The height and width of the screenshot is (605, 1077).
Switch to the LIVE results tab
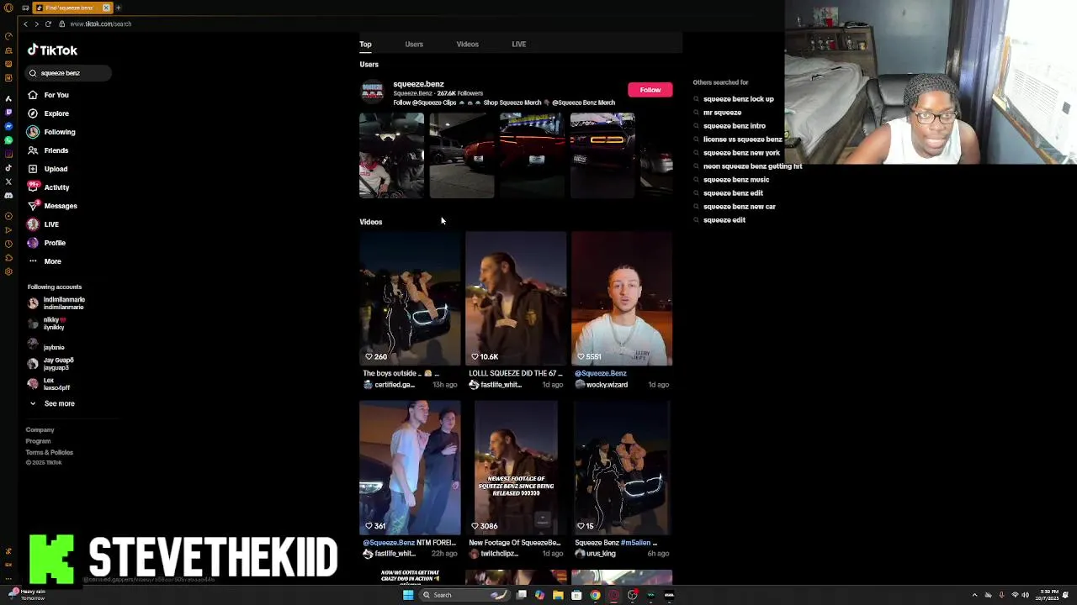(x=518, y=44)
